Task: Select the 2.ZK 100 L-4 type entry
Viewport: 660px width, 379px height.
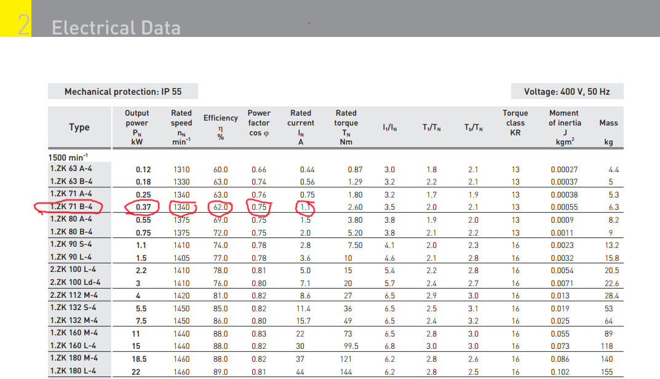Action: (73, 270)
